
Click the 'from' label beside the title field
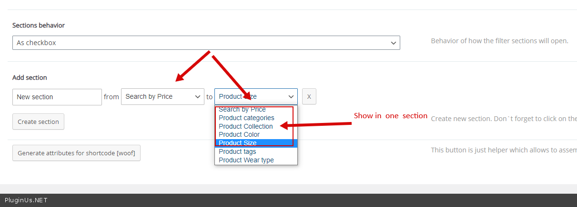[111, 97]
